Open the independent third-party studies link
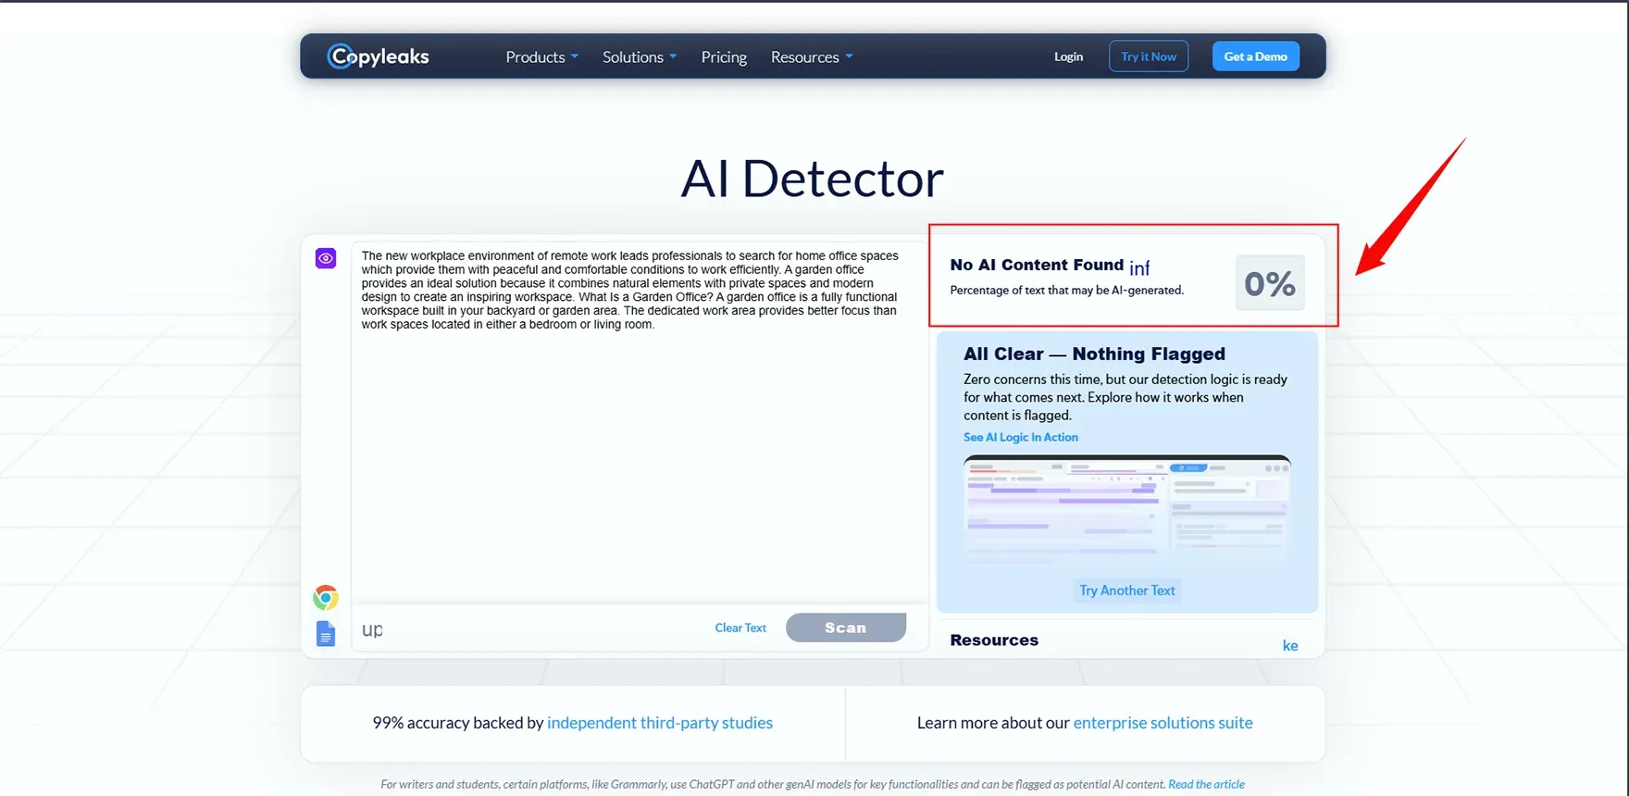 [659, 723]
